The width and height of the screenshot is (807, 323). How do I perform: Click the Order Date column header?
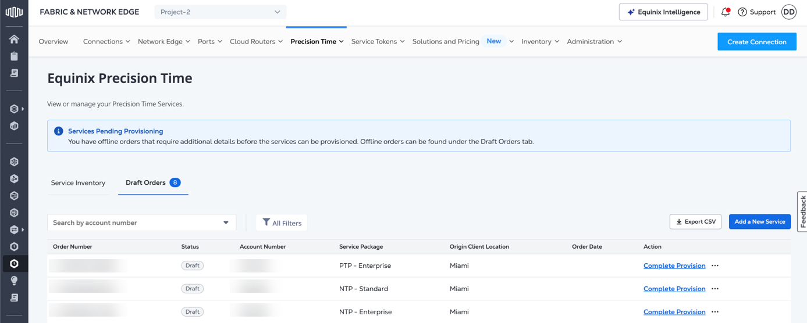pyautogui.click(x=587, y=246)
